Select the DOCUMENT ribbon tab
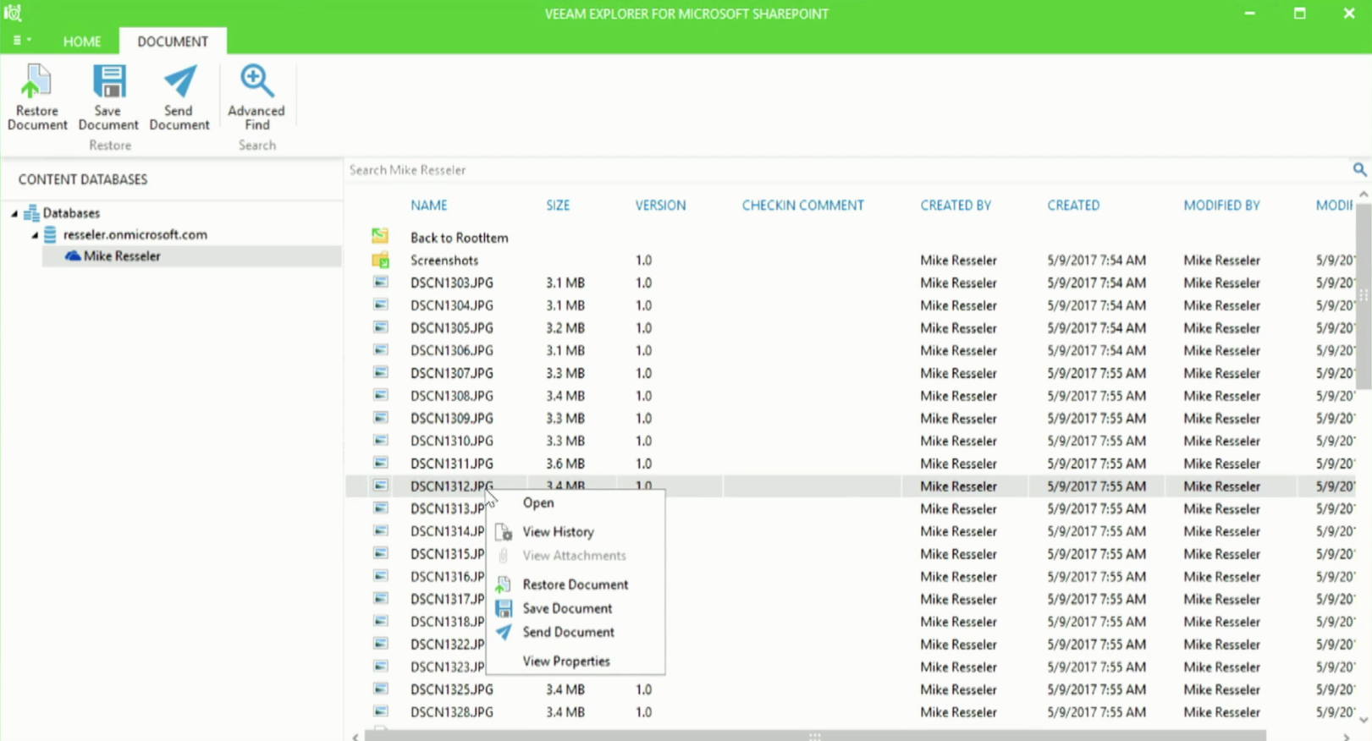This screenshot has height=741, width=1372. [x=173, y=41]
